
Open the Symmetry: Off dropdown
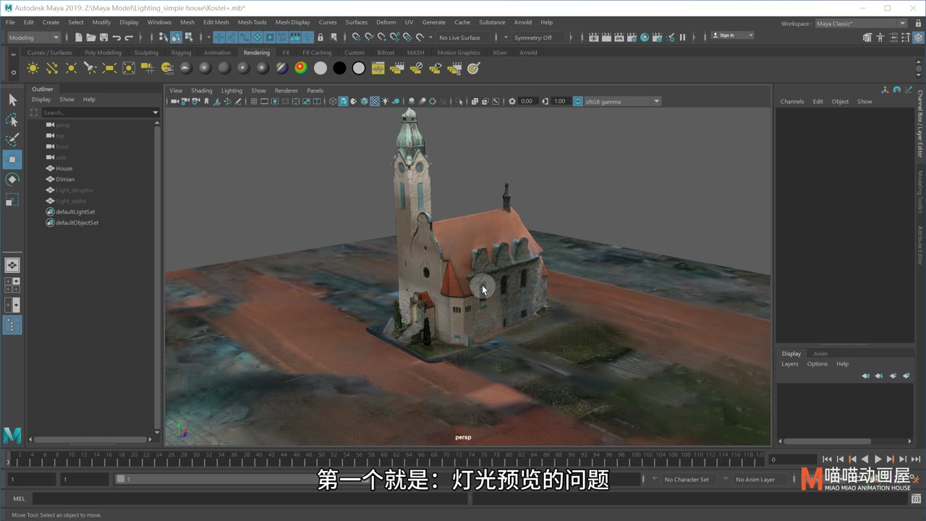538,38
